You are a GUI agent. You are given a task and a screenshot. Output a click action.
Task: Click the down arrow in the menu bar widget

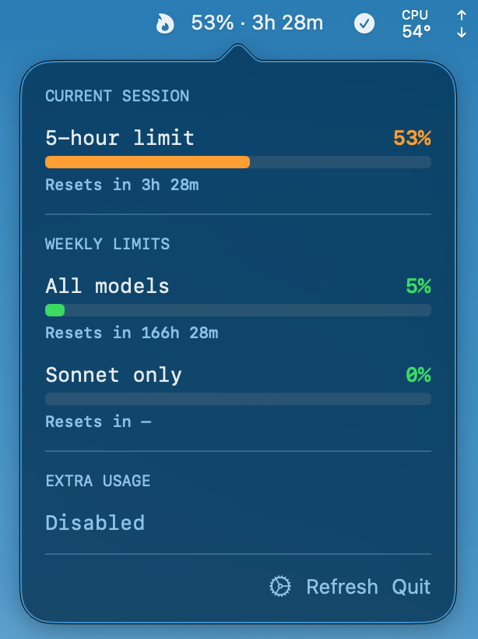coord(461,31)
